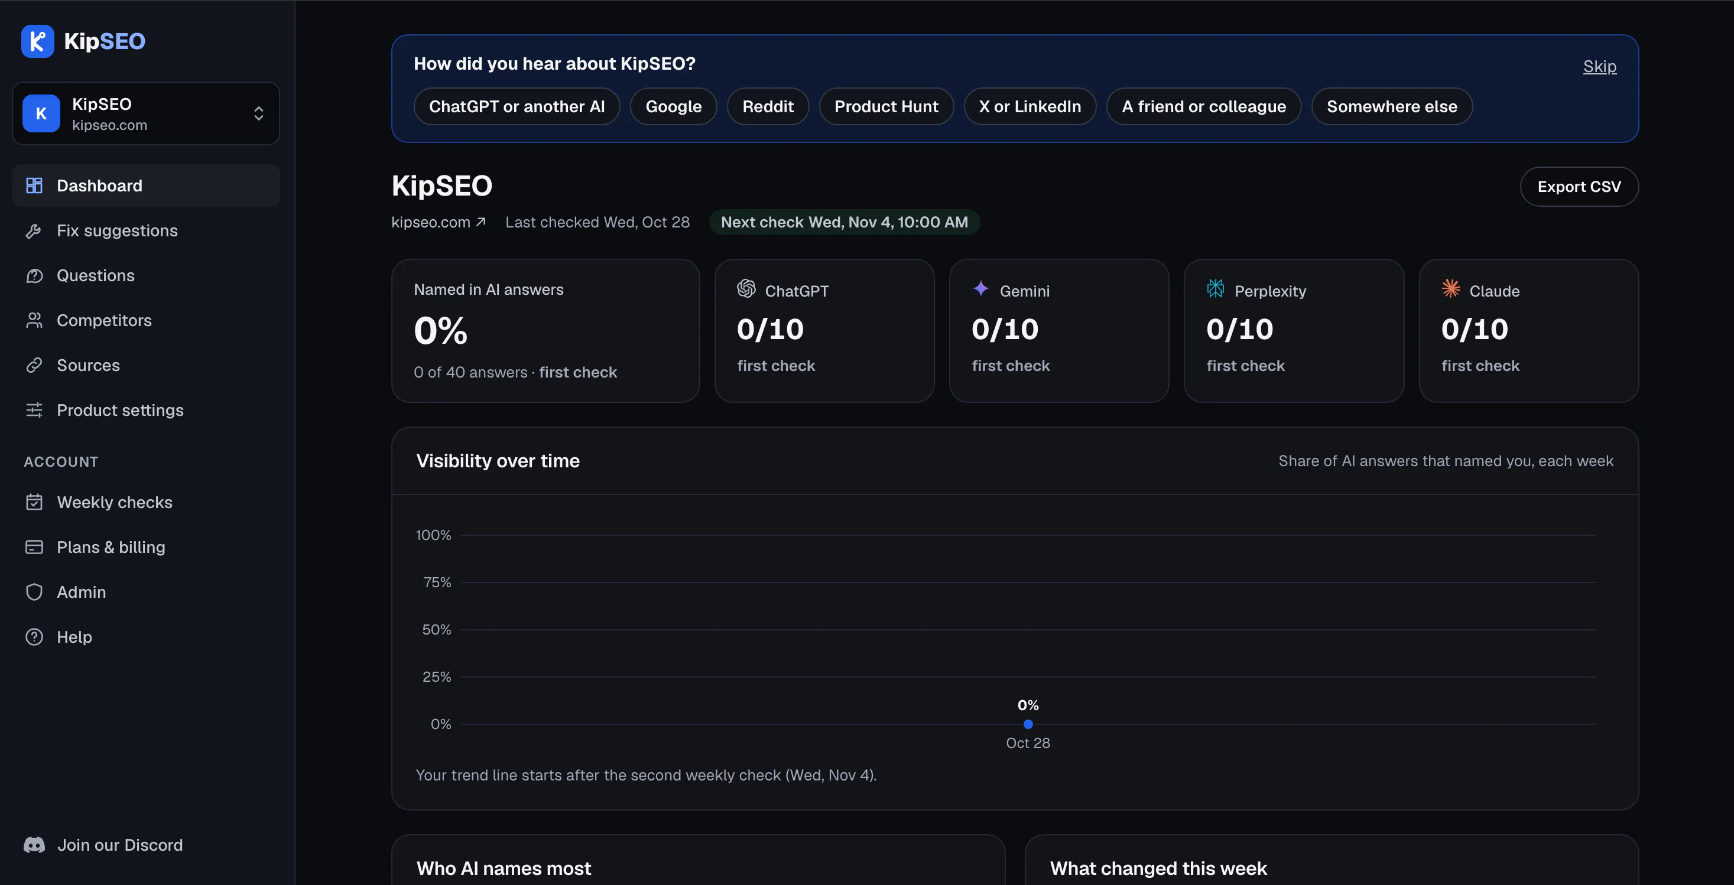Click the Fix suggestions wrench icon
The image size is (1734, 885).
pos(34,231)
